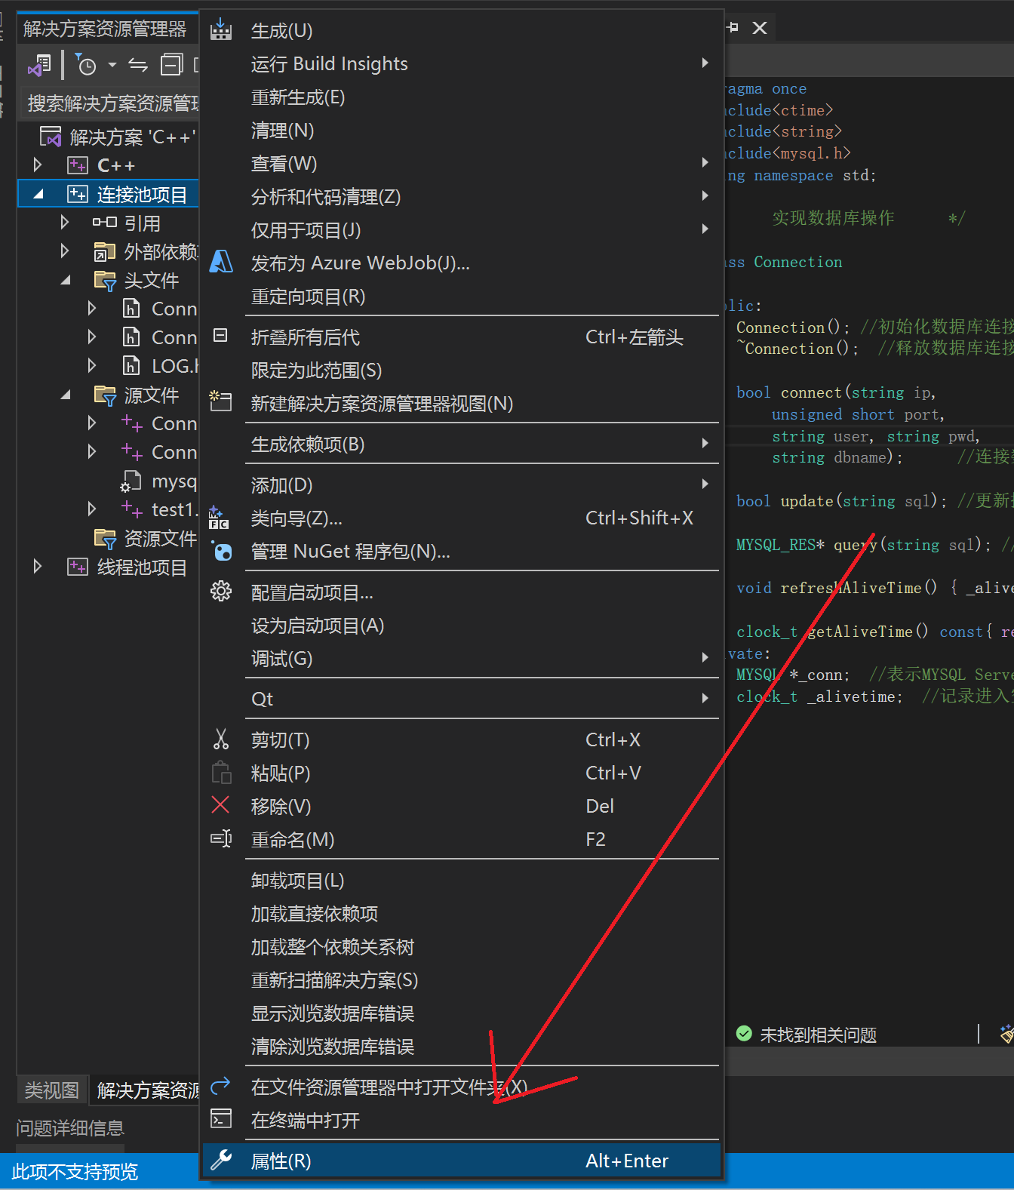This screenshot has width=1014, height=1190.
Task: Choose 卸载项目(L) unload project
Action: (461, 880)
